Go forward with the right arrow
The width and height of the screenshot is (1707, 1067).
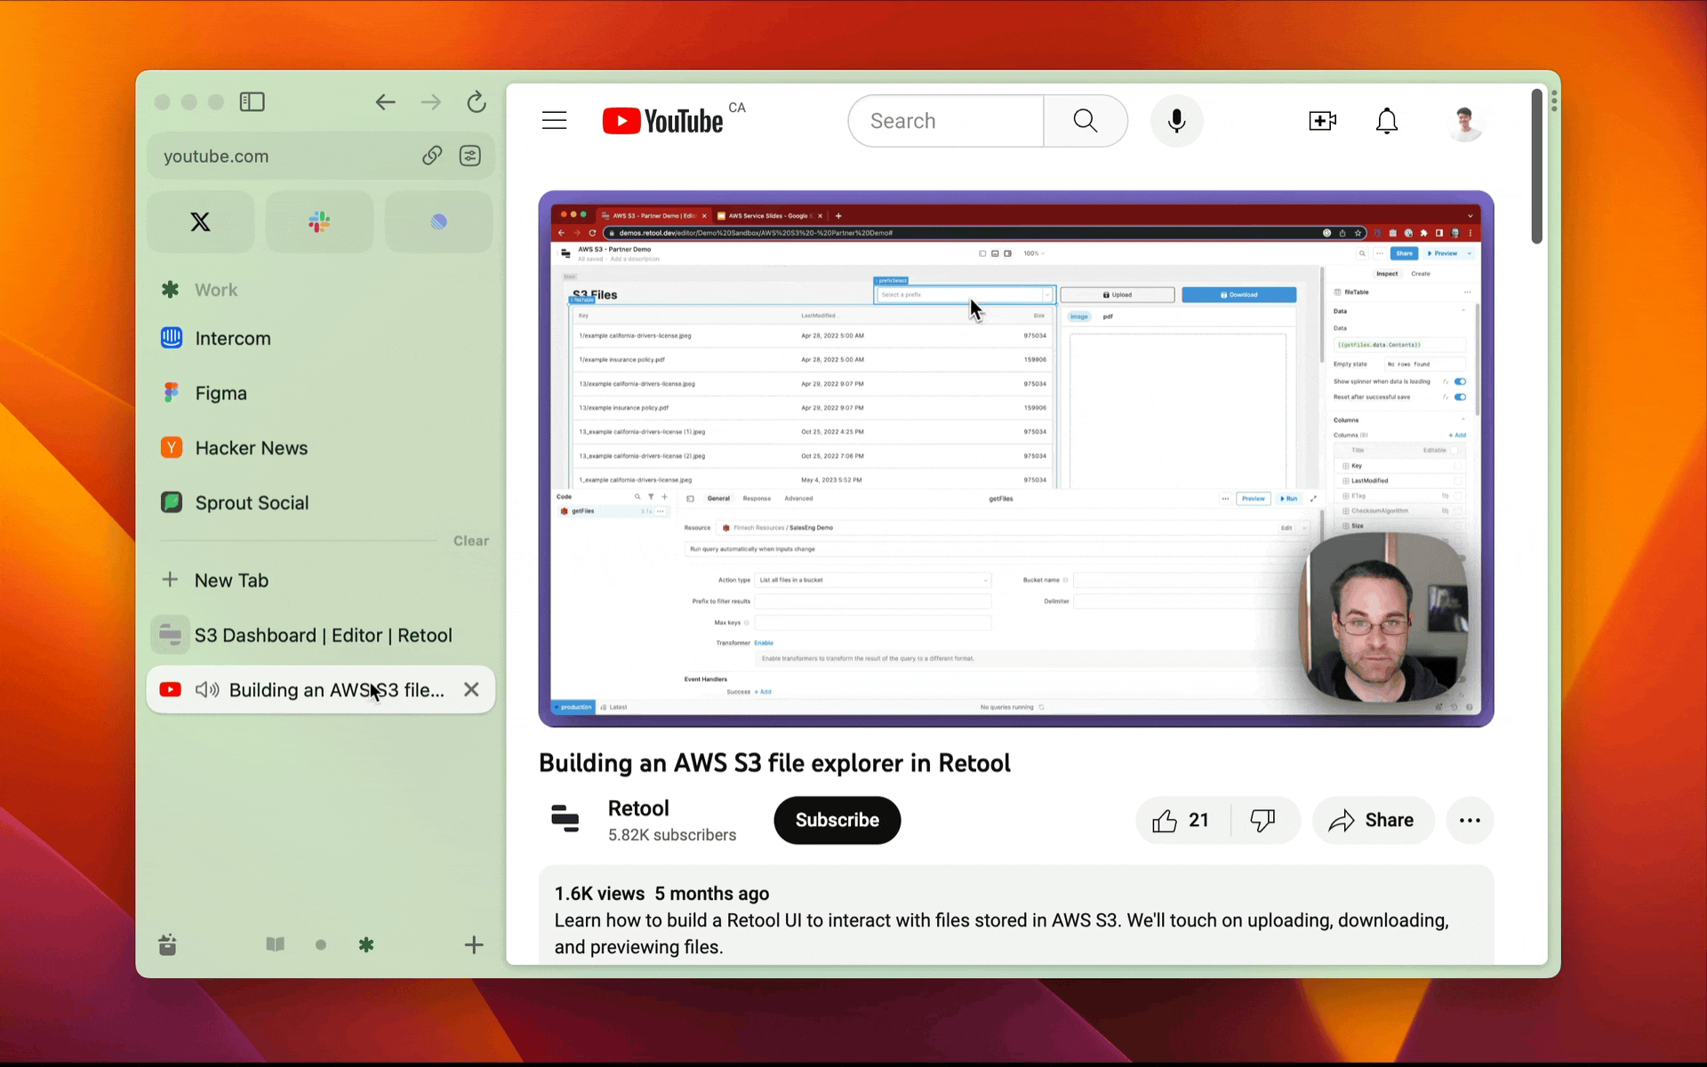[x=431, y=102]
